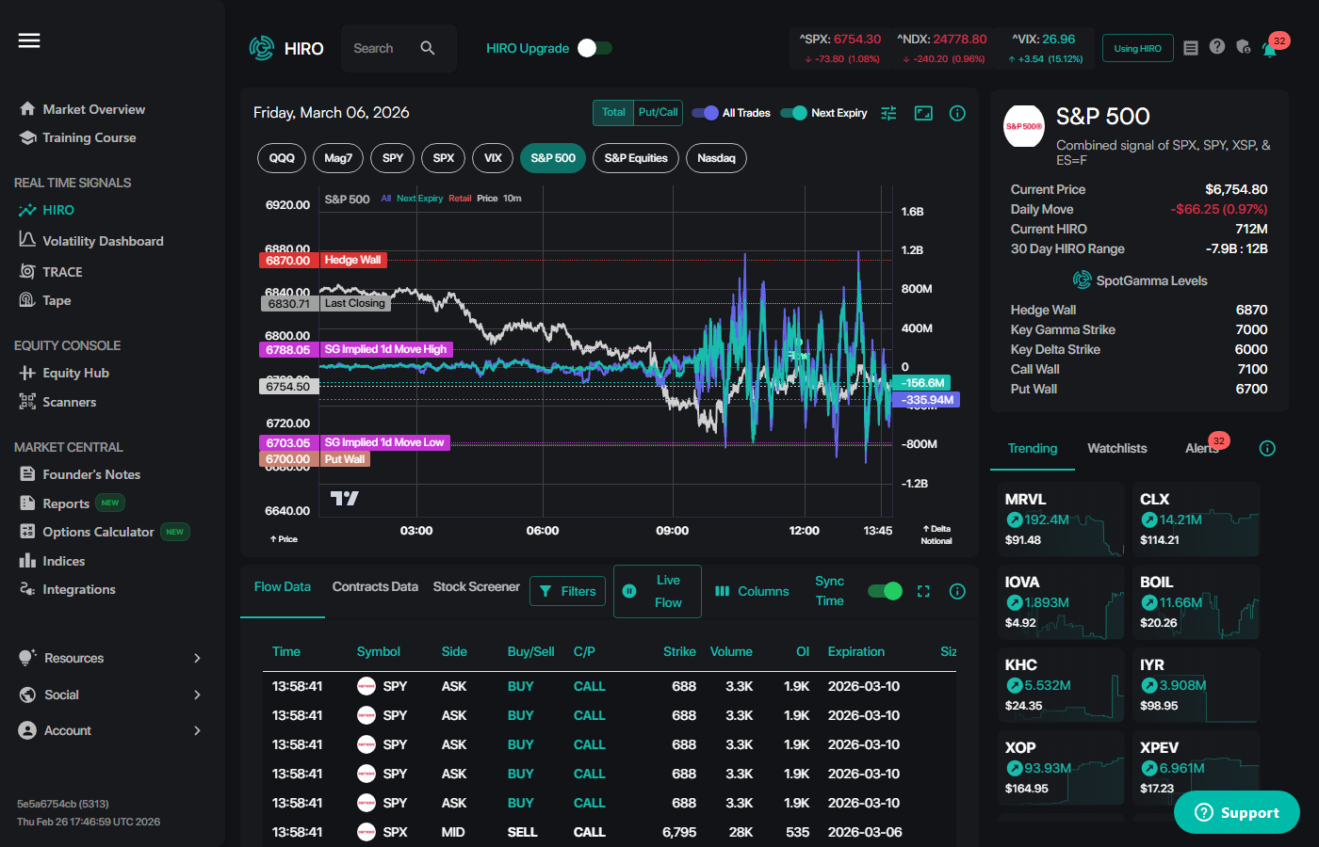1319x847 pixels.
Task: Expand flow table to fullscreen
Action: (923, 591)
